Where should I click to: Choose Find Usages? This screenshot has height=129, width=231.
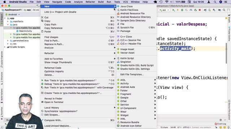[x=51, y=37]
